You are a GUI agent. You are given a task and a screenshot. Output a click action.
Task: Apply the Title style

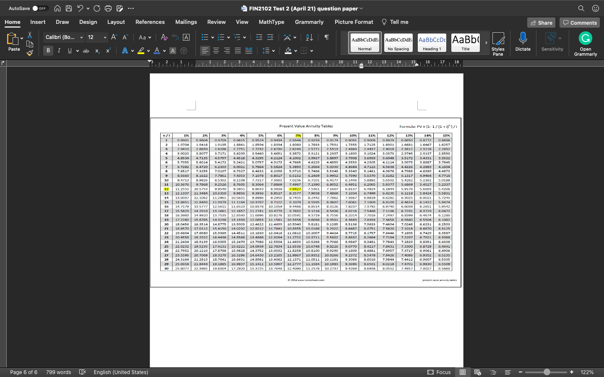pos(466,42)
